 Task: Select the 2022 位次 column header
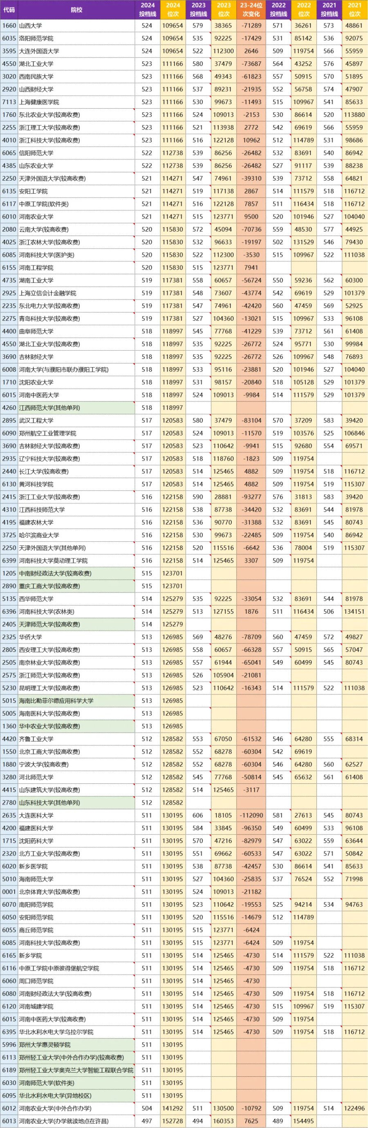click(x=304, y=10)
